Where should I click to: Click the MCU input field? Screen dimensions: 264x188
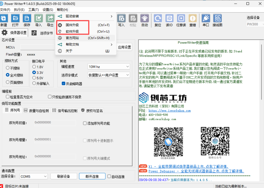pyautogui.click(x=37, y=47)
